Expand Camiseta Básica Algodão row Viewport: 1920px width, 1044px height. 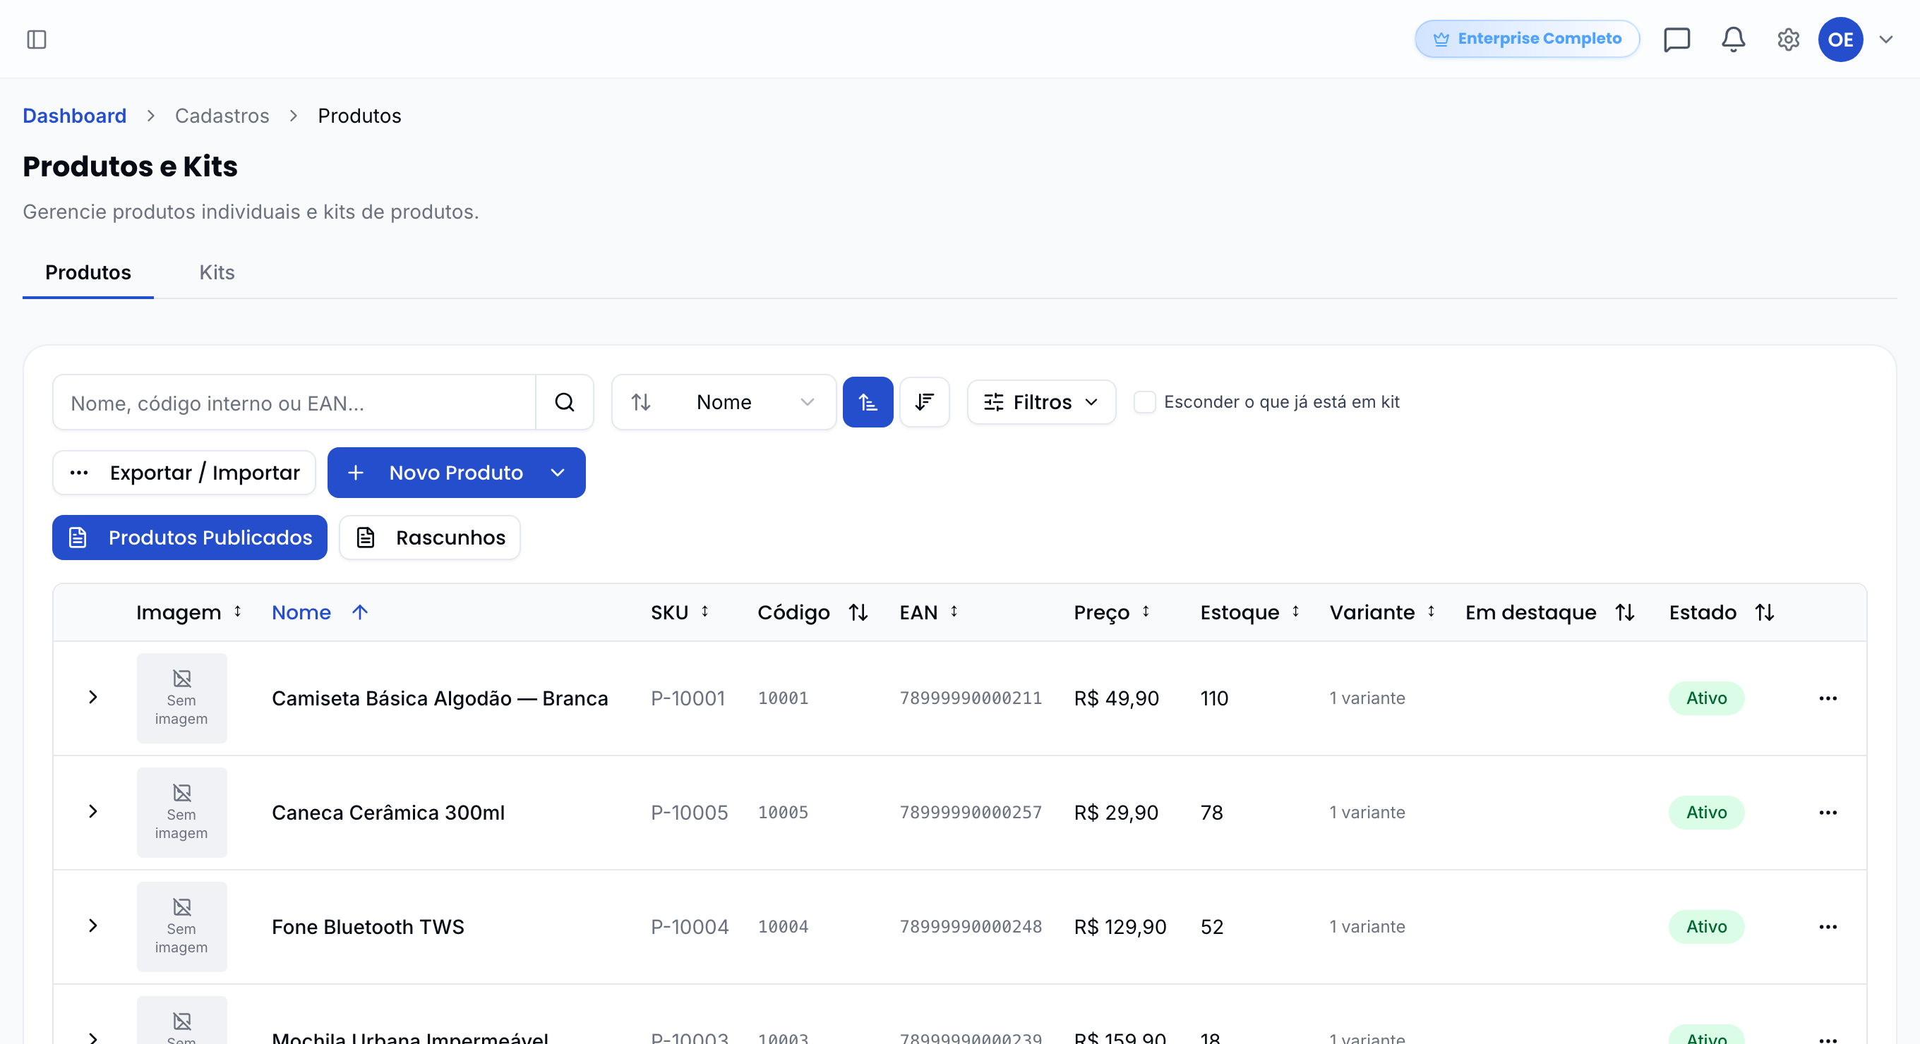(x=93, y=697)
